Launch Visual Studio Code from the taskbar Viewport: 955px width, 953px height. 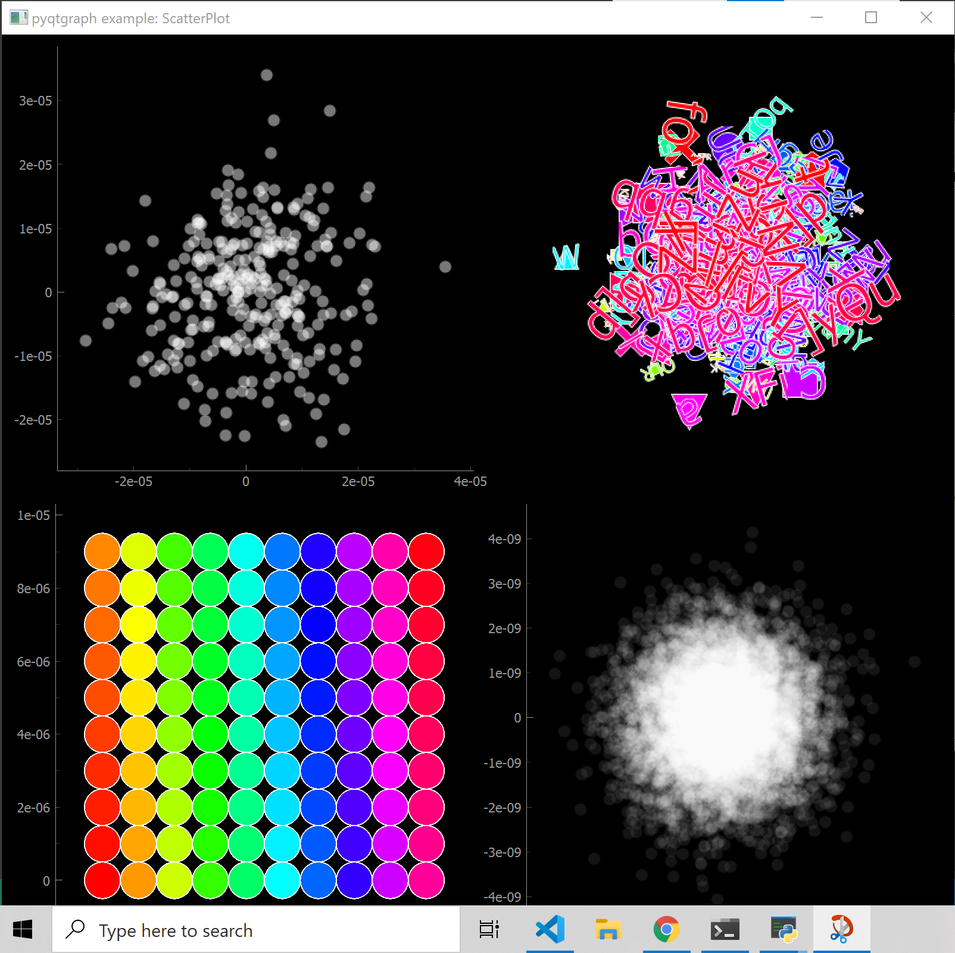pos(550,928)
